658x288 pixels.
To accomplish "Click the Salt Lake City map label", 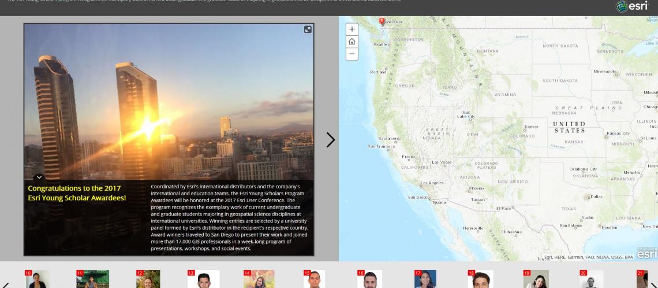I will [x=466, y=115].
